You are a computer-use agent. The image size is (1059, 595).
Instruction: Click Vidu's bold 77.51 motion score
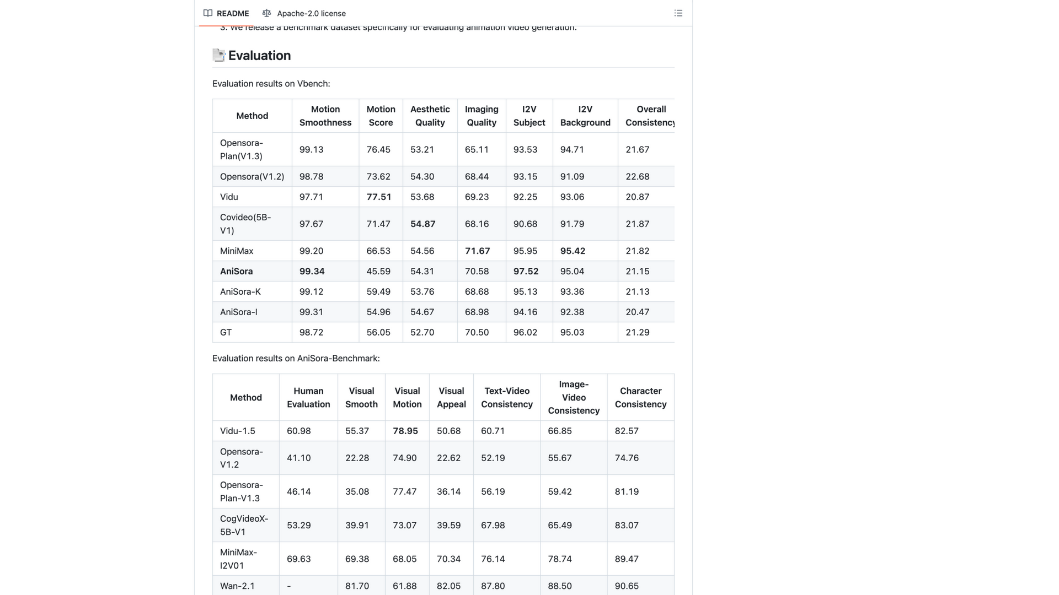(x=379, y=197)
